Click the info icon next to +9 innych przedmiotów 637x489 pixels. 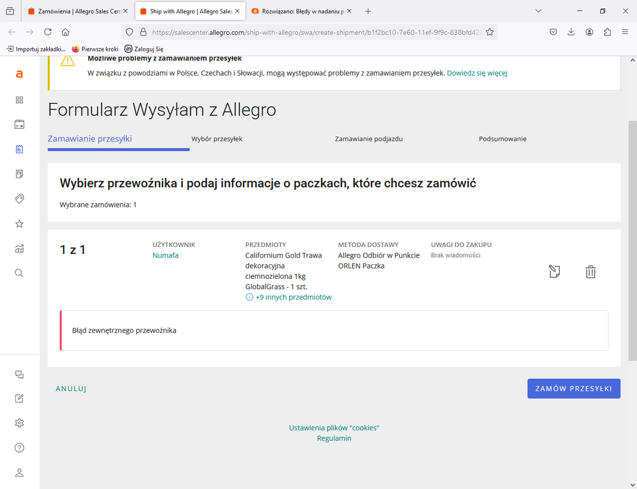tap(249, 297)
